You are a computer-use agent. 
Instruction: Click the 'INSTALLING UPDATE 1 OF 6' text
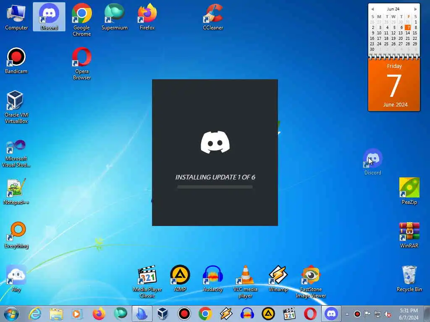(x=215, y=177)
